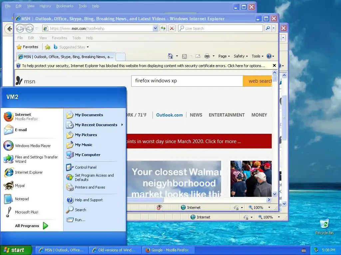
Task: Select the MSN tab in IE
Action: click(66, 57)
